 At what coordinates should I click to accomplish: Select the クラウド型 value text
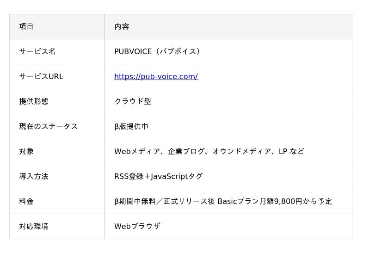click(133, 102)
